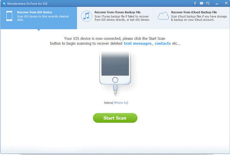Open the Facebook icon in title bar

point(195,3)
